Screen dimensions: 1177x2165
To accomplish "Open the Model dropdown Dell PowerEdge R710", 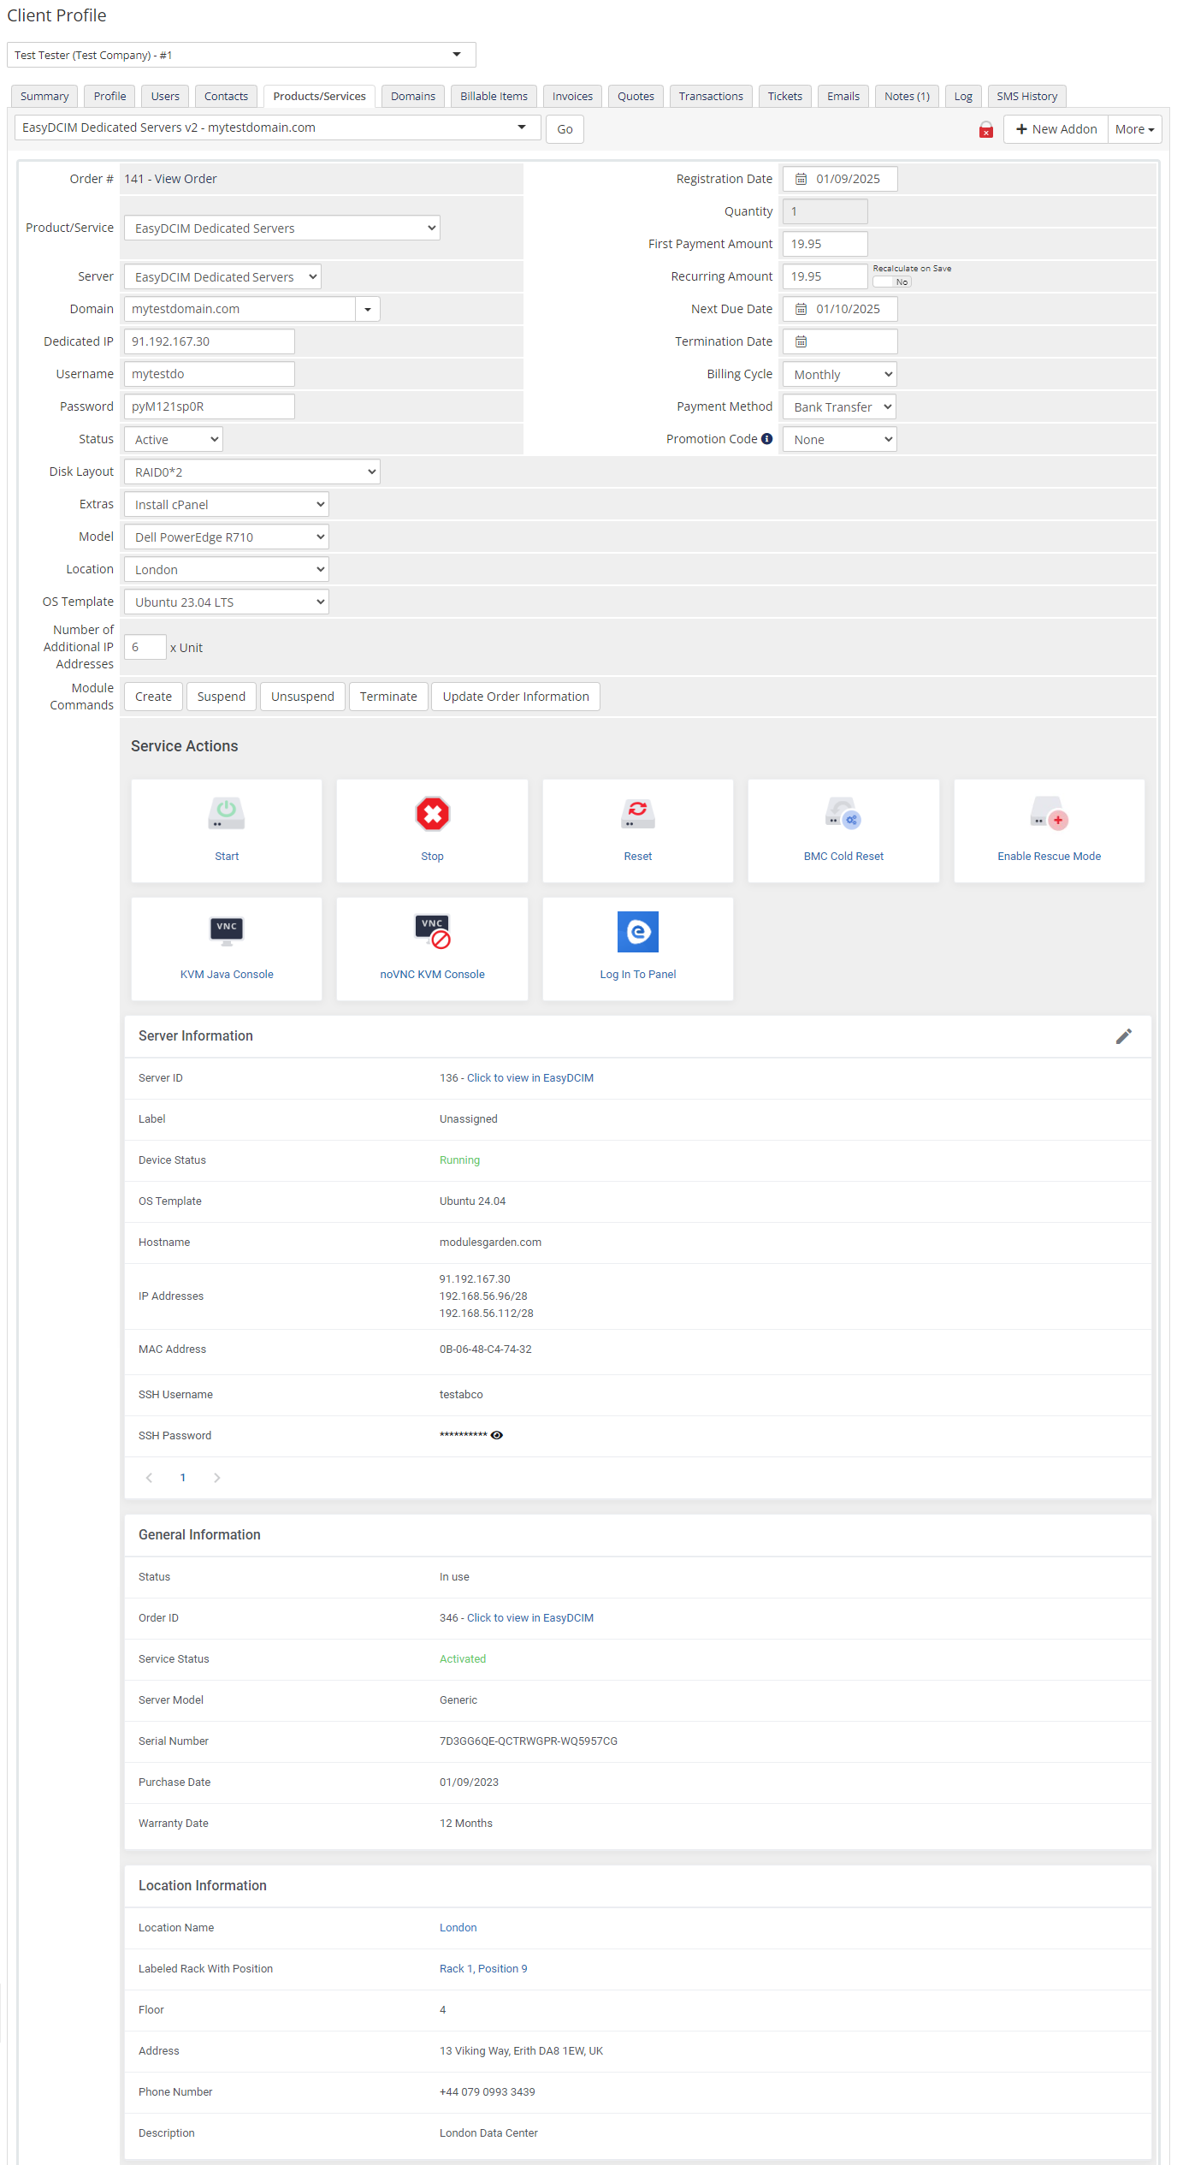I will click(227, 537).
